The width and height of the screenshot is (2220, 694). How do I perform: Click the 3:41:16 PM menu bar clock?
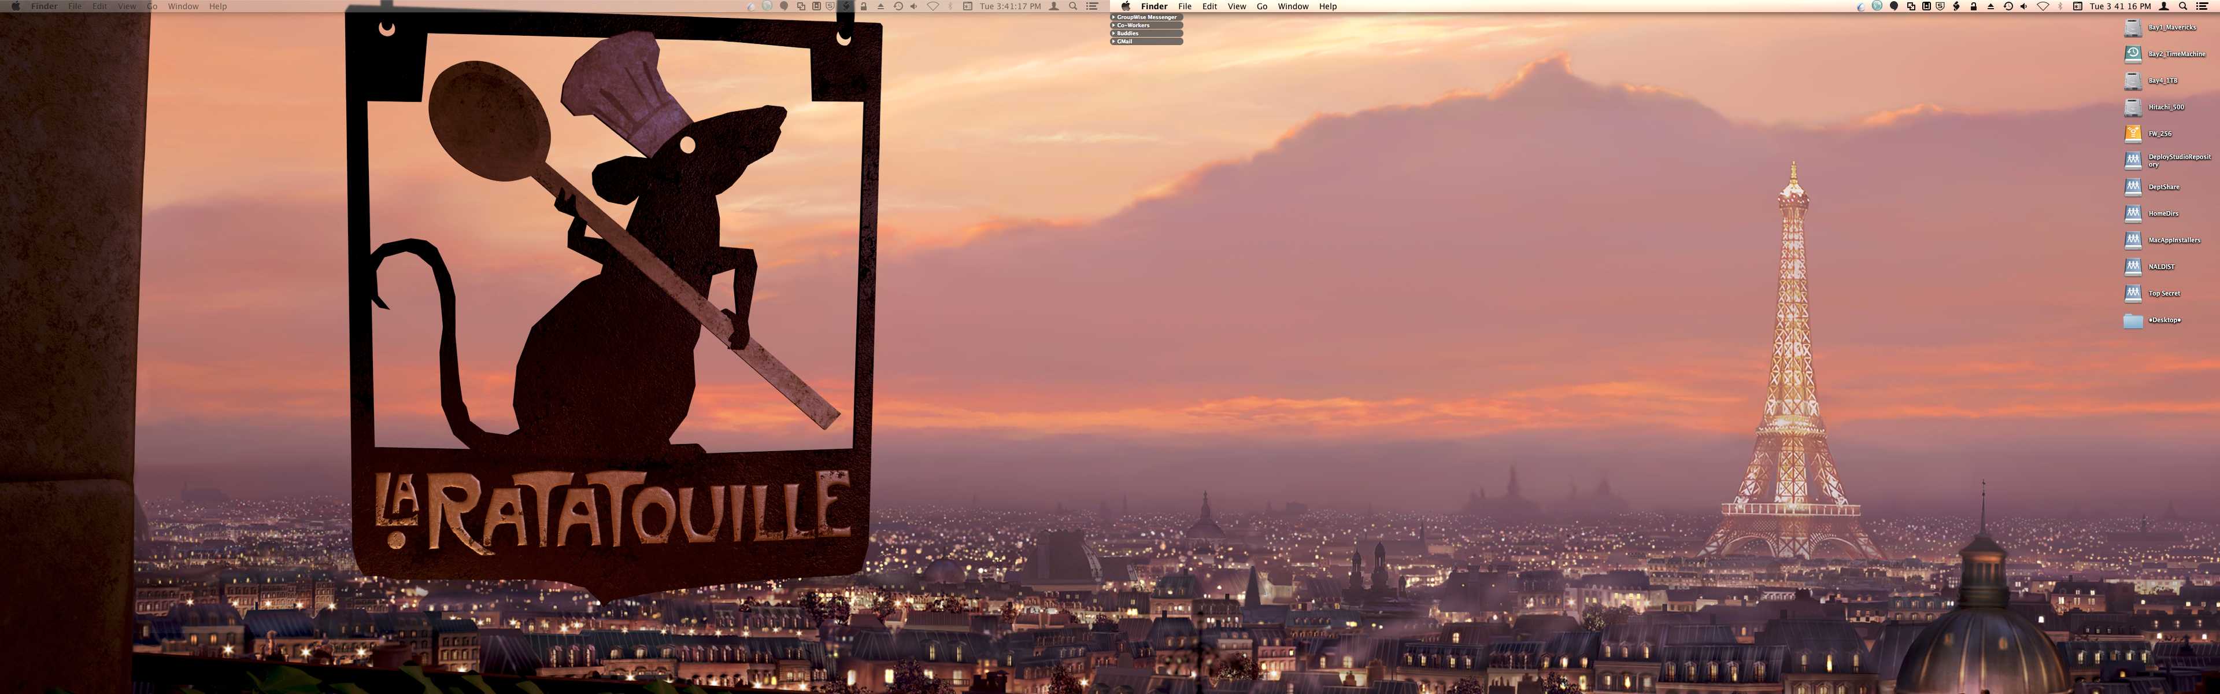2120,7
